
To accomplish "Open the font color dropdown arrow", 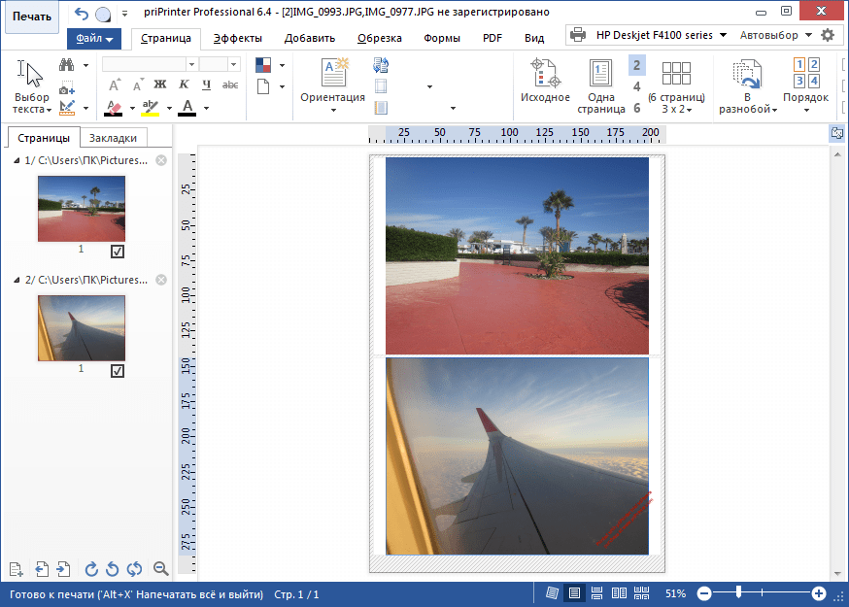I will (206, 109).
